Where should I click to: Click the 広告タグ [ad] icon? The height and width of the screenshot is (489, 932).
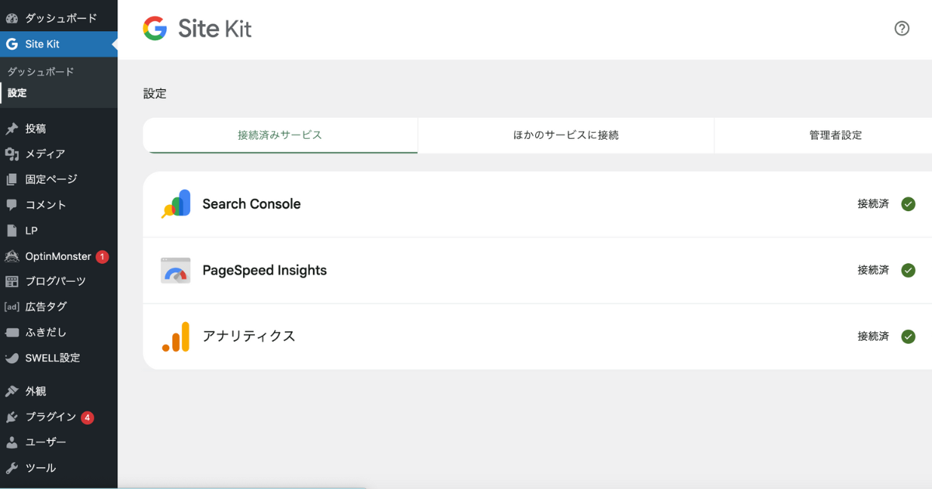tap(12, 307)
